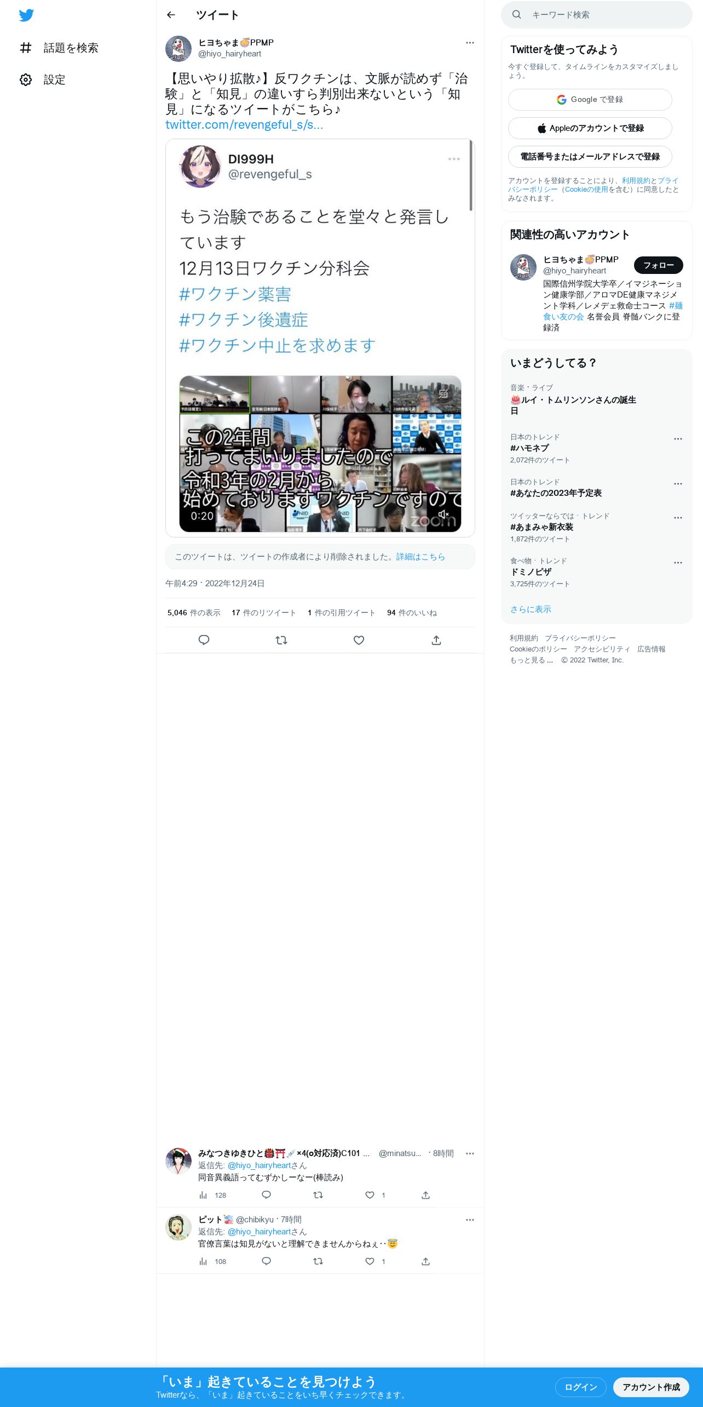Viewport: 703px width, 1407px height.
Task: View ヒヨちゃま's profile avatar on tweet
Action: coord(178,49)
